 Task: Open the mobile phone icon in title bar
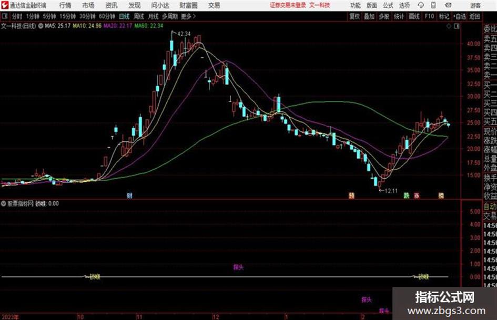[x=433, y=5]
